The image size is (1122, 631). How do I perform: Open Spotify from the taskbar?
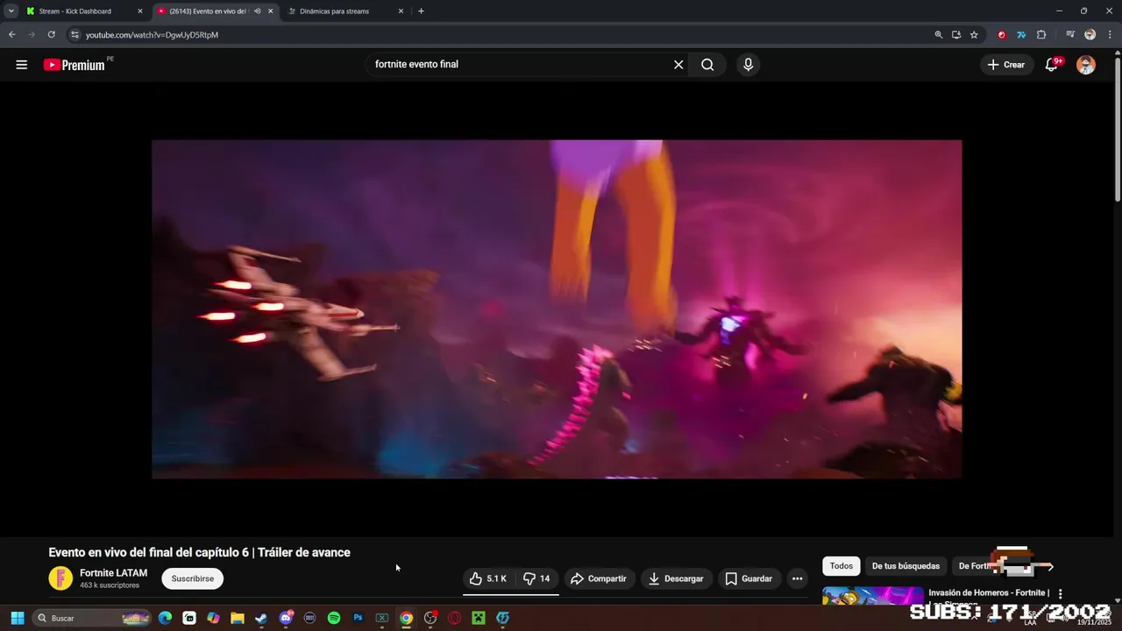[x=334, y=618]
